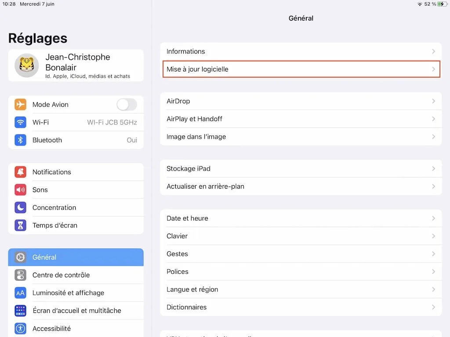Tap the Sons speaker icon

tap(20, 190)
